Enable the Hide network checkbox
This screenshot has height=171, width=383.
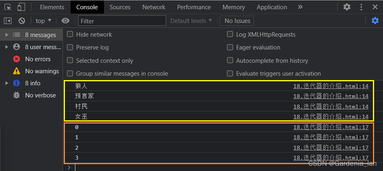(70, 35)
